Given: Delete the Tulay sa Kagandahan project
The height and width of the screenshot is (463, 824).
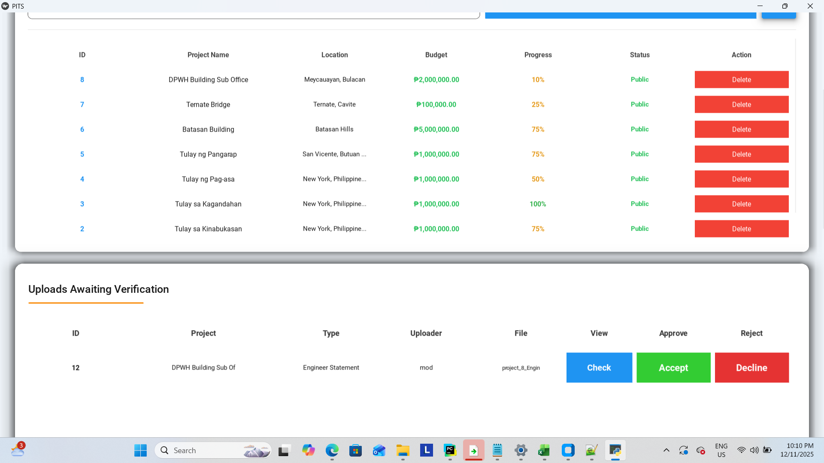Looking at the screenshot, I should tap(742, 204).
